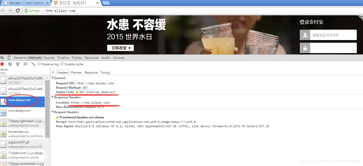Toggle large request rows view
363x166 pixels.
pyautogui.click(x=25, y=64)
